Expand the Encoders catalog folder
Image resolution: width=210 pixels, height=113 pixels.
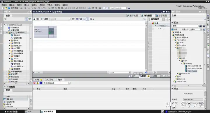pos(175,45)
